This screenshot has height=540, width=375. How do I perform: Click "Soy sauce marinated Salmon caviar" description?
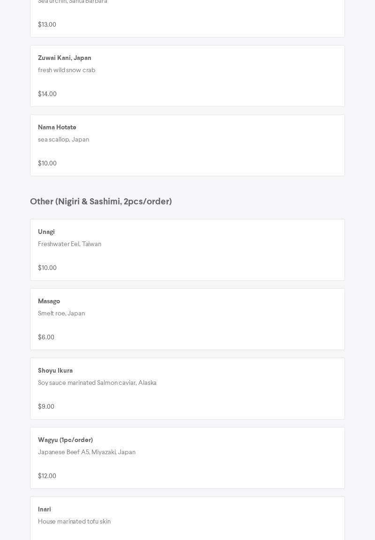[x=97, y=383]
